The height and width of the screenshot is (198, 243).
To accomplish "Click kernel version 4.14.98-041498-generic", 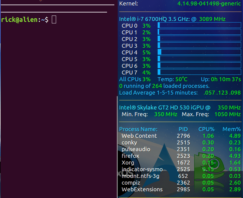I will tap(209, 4).
